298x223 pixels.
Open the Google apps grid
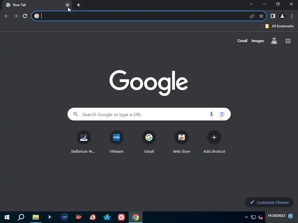(288, 41)
